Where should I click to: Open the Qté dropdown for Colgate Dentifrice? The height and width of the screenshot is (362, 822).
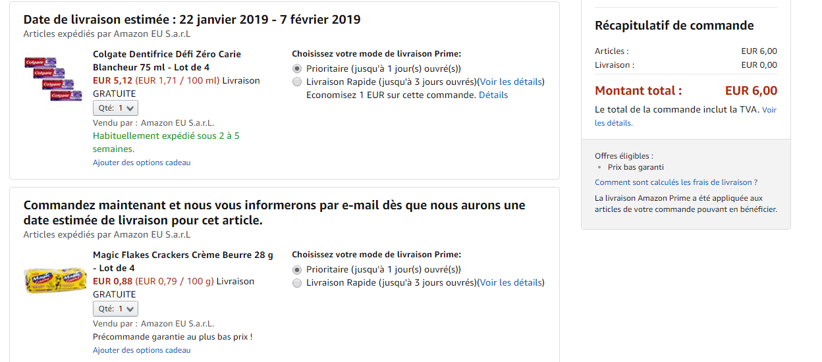click(116, 108)
